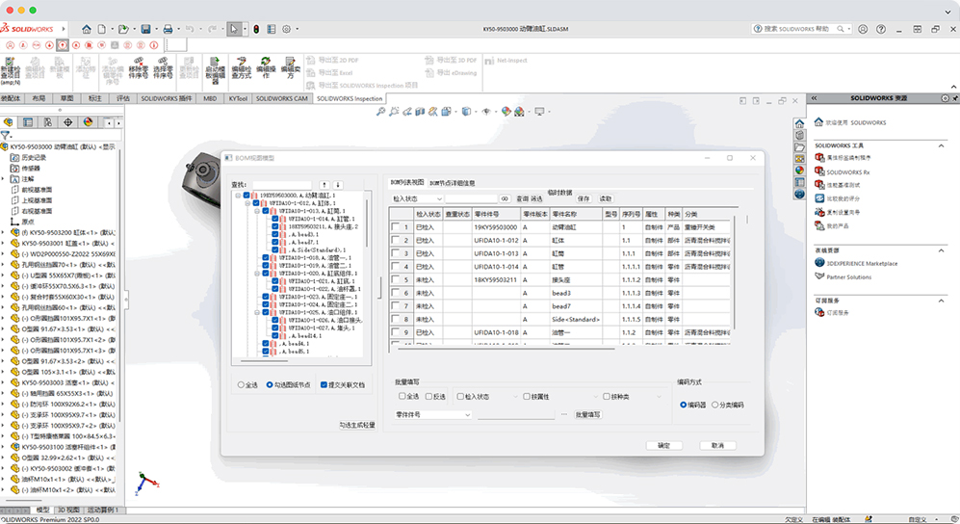Click the Save icon in top toolbar
The height and width of the screenshot is (524, 960).
(x=144, y=29)
